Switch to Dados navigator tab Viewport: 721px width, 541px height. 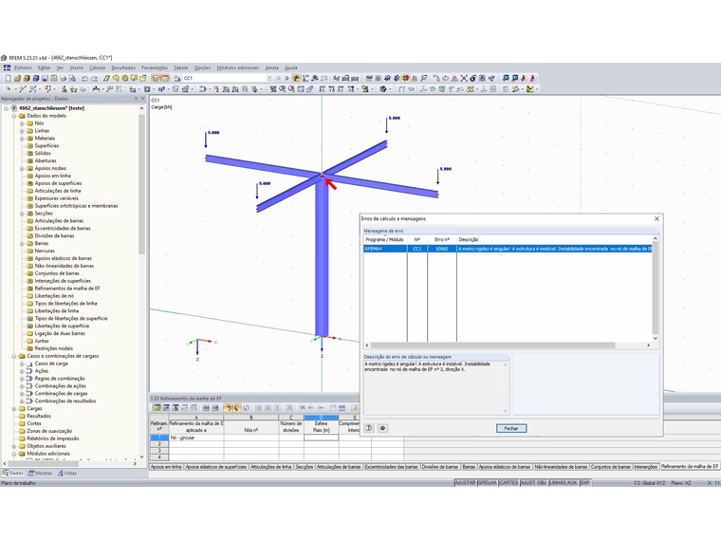coord(13,473)
